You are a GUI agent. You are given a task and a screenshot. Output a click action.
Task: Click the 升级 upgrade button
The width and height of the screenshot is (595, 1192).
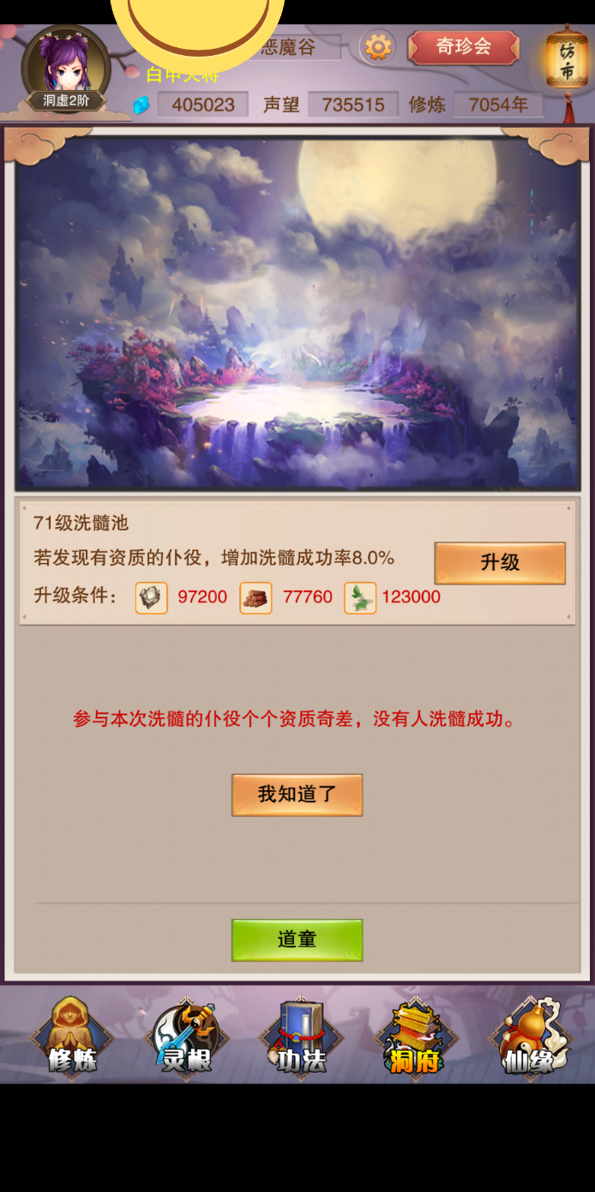coord(500,563)
